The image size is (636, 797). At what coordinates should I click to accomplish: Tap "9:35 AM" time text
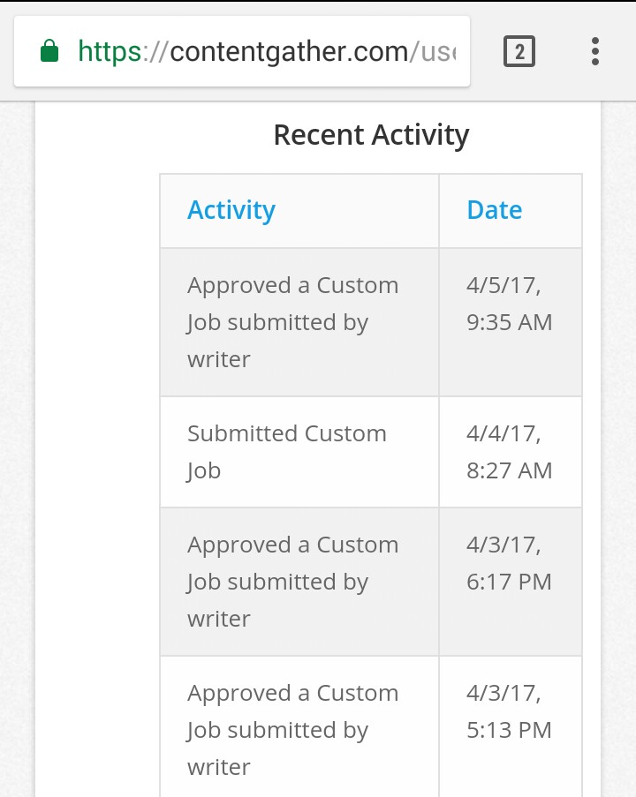click(510, 322)
